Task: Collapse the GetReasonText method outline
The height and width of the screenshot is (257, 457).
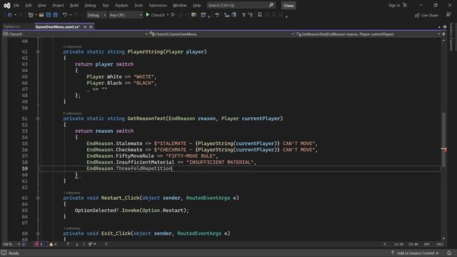Action: (x=38, y=119)
